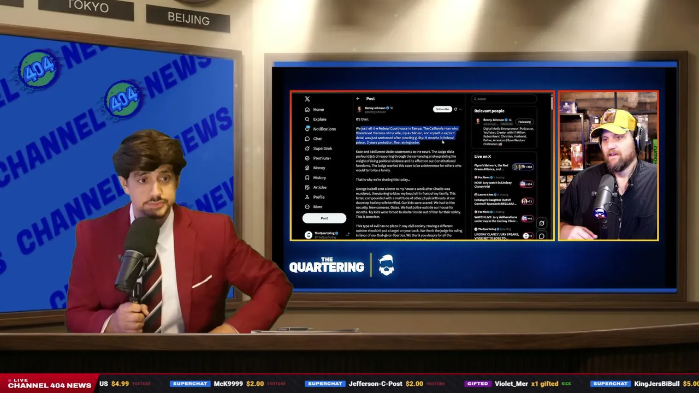Viewport: 699px width, 393px height.
Task: Go back with the arrow beside Post
Action: (358, 99)
